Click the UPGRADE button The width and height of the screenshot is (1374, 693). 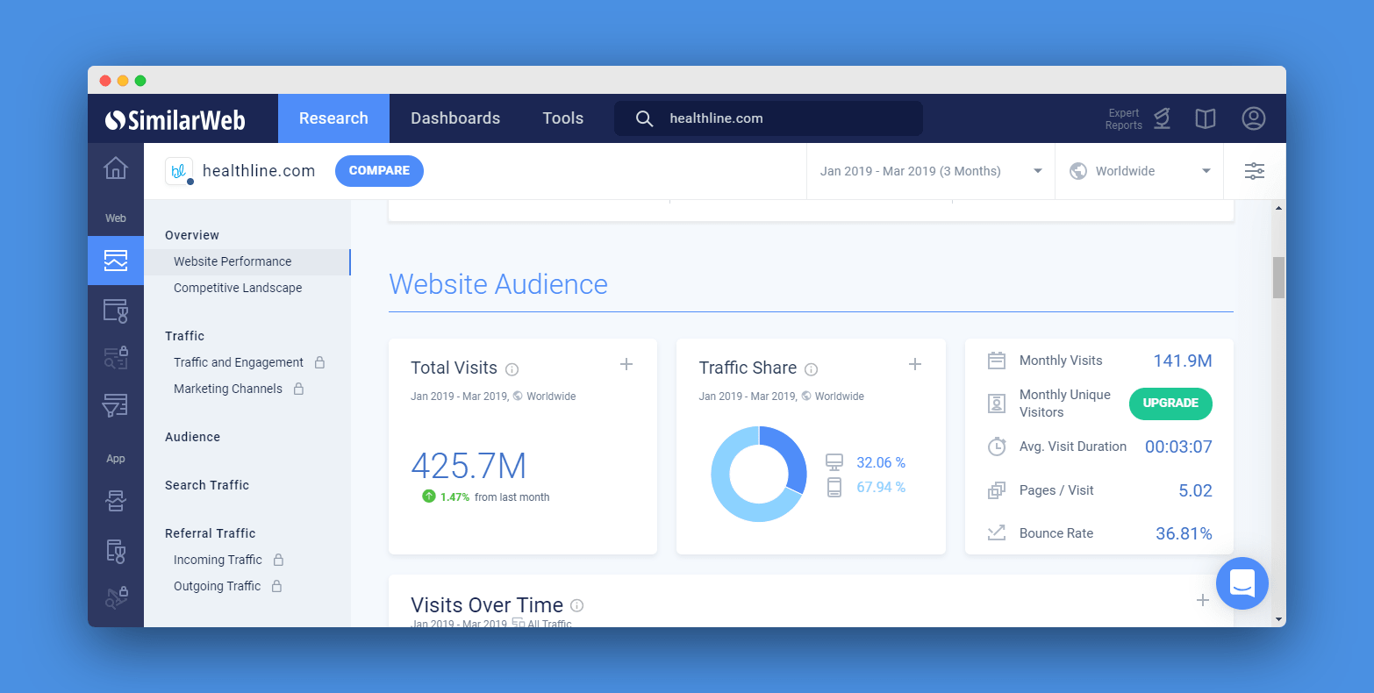tap(1170, 404)
